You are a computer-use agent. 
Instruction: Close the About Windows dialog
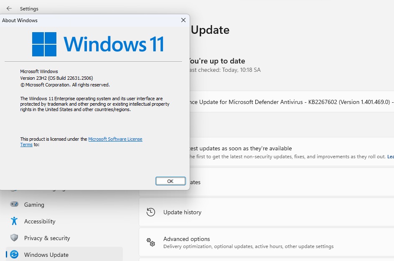tap(183, 20)
